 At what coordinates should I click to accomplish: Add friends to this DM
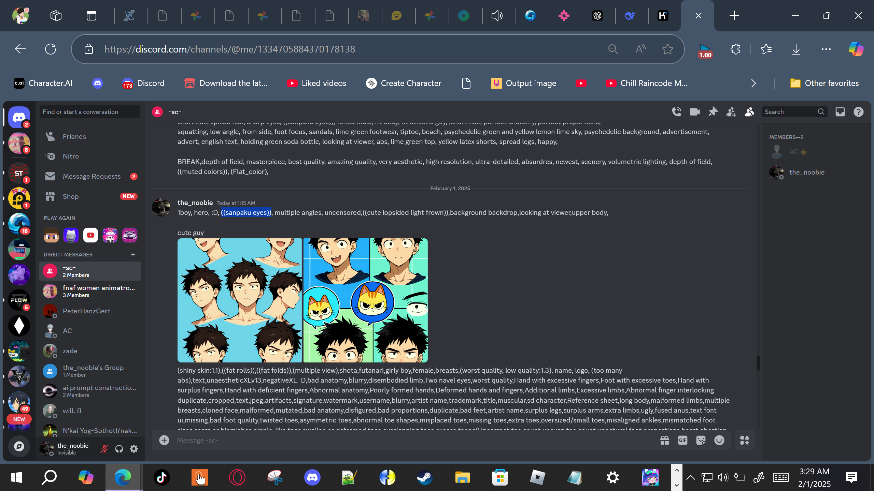[731, 112]
